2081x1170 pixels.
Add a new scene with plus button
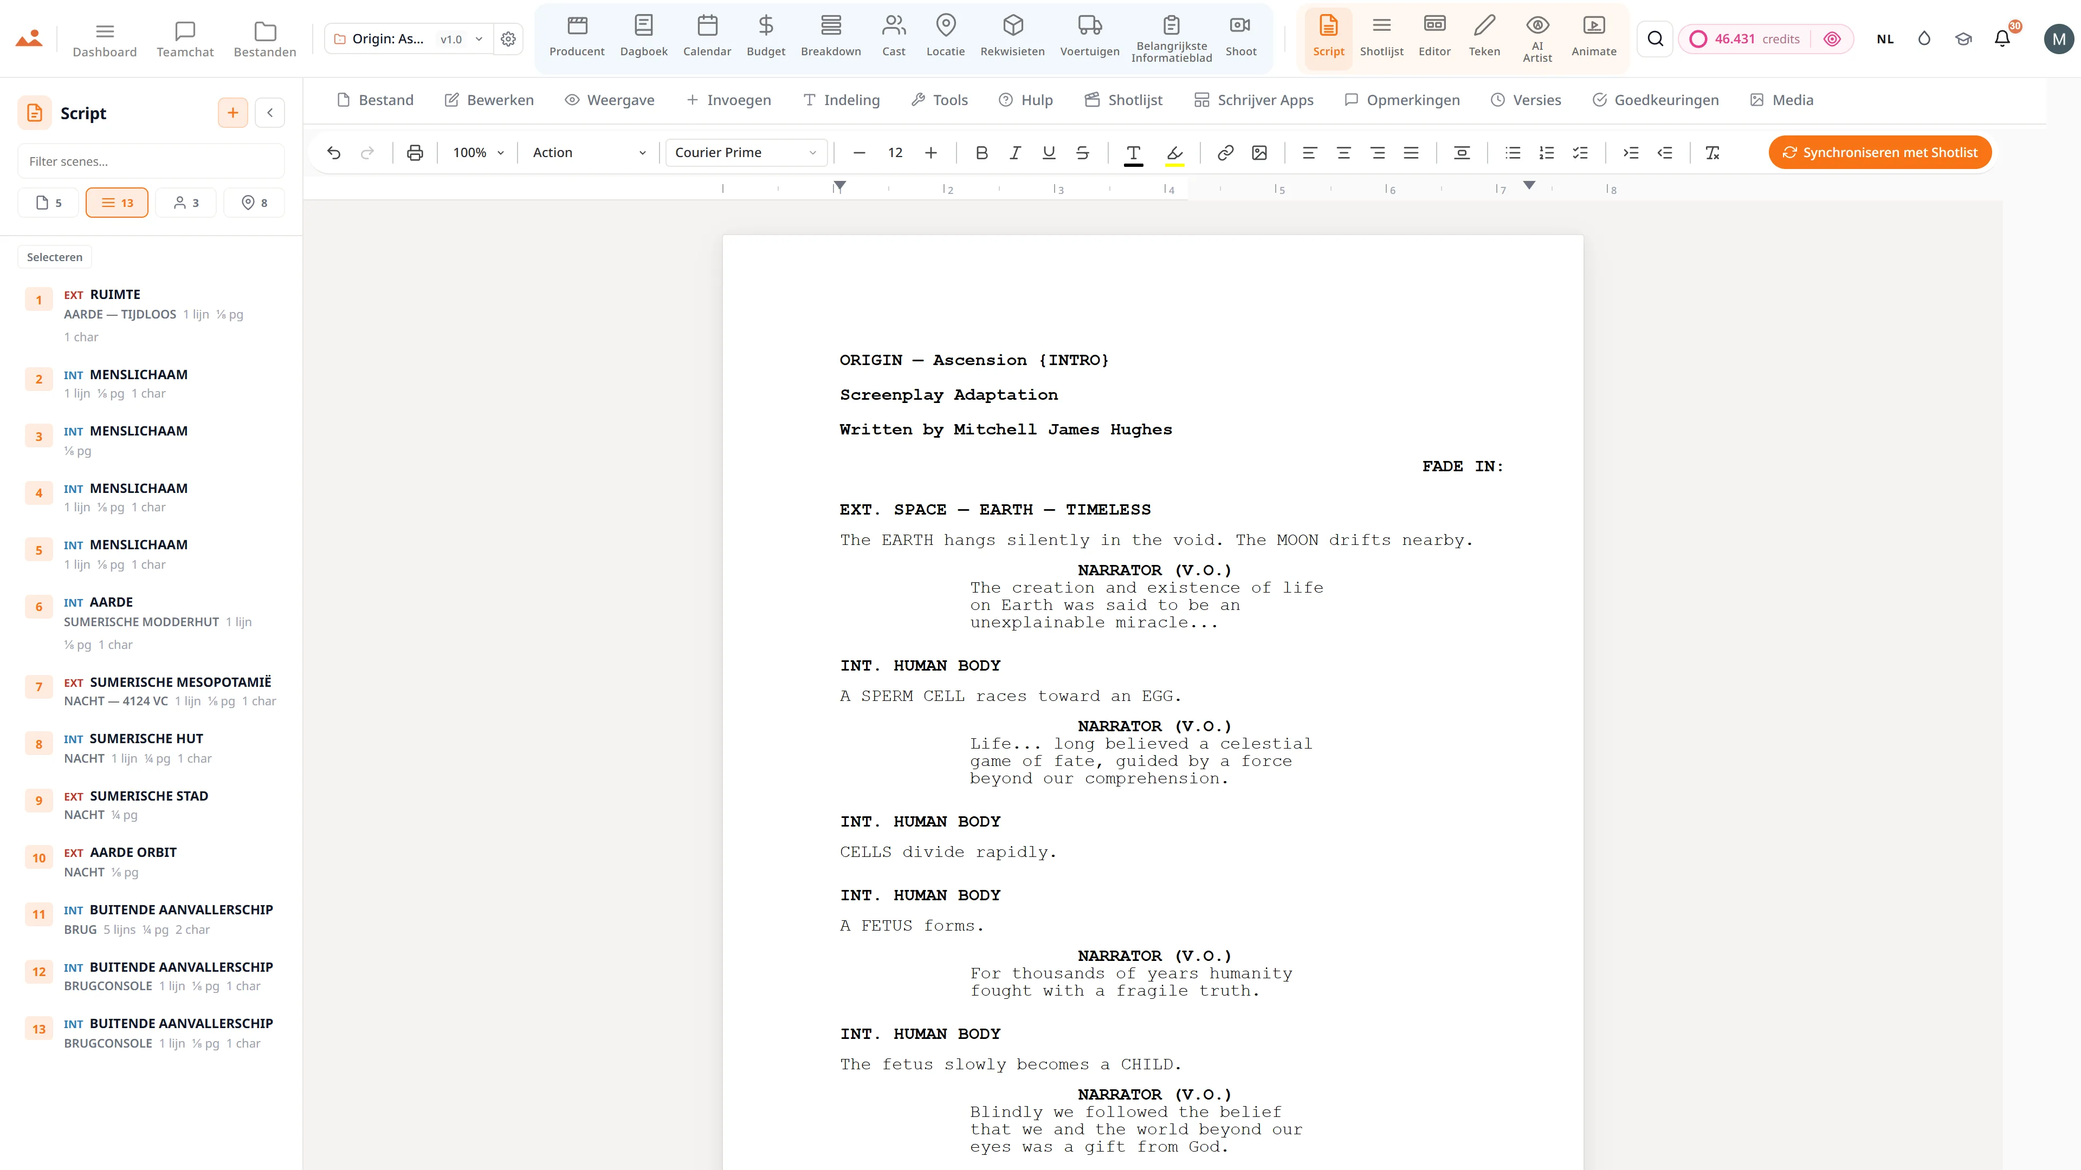pos(232,113)
